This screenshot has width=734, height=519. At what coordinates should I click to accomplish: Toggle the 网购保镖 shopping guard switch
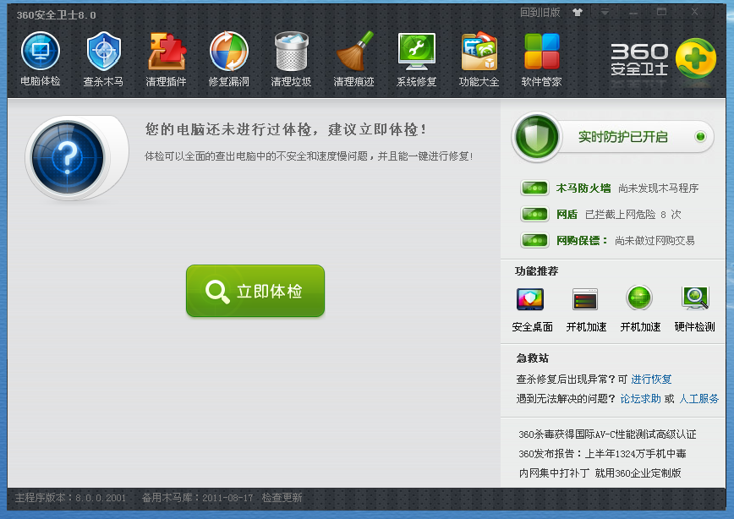[x=534, y=241]
